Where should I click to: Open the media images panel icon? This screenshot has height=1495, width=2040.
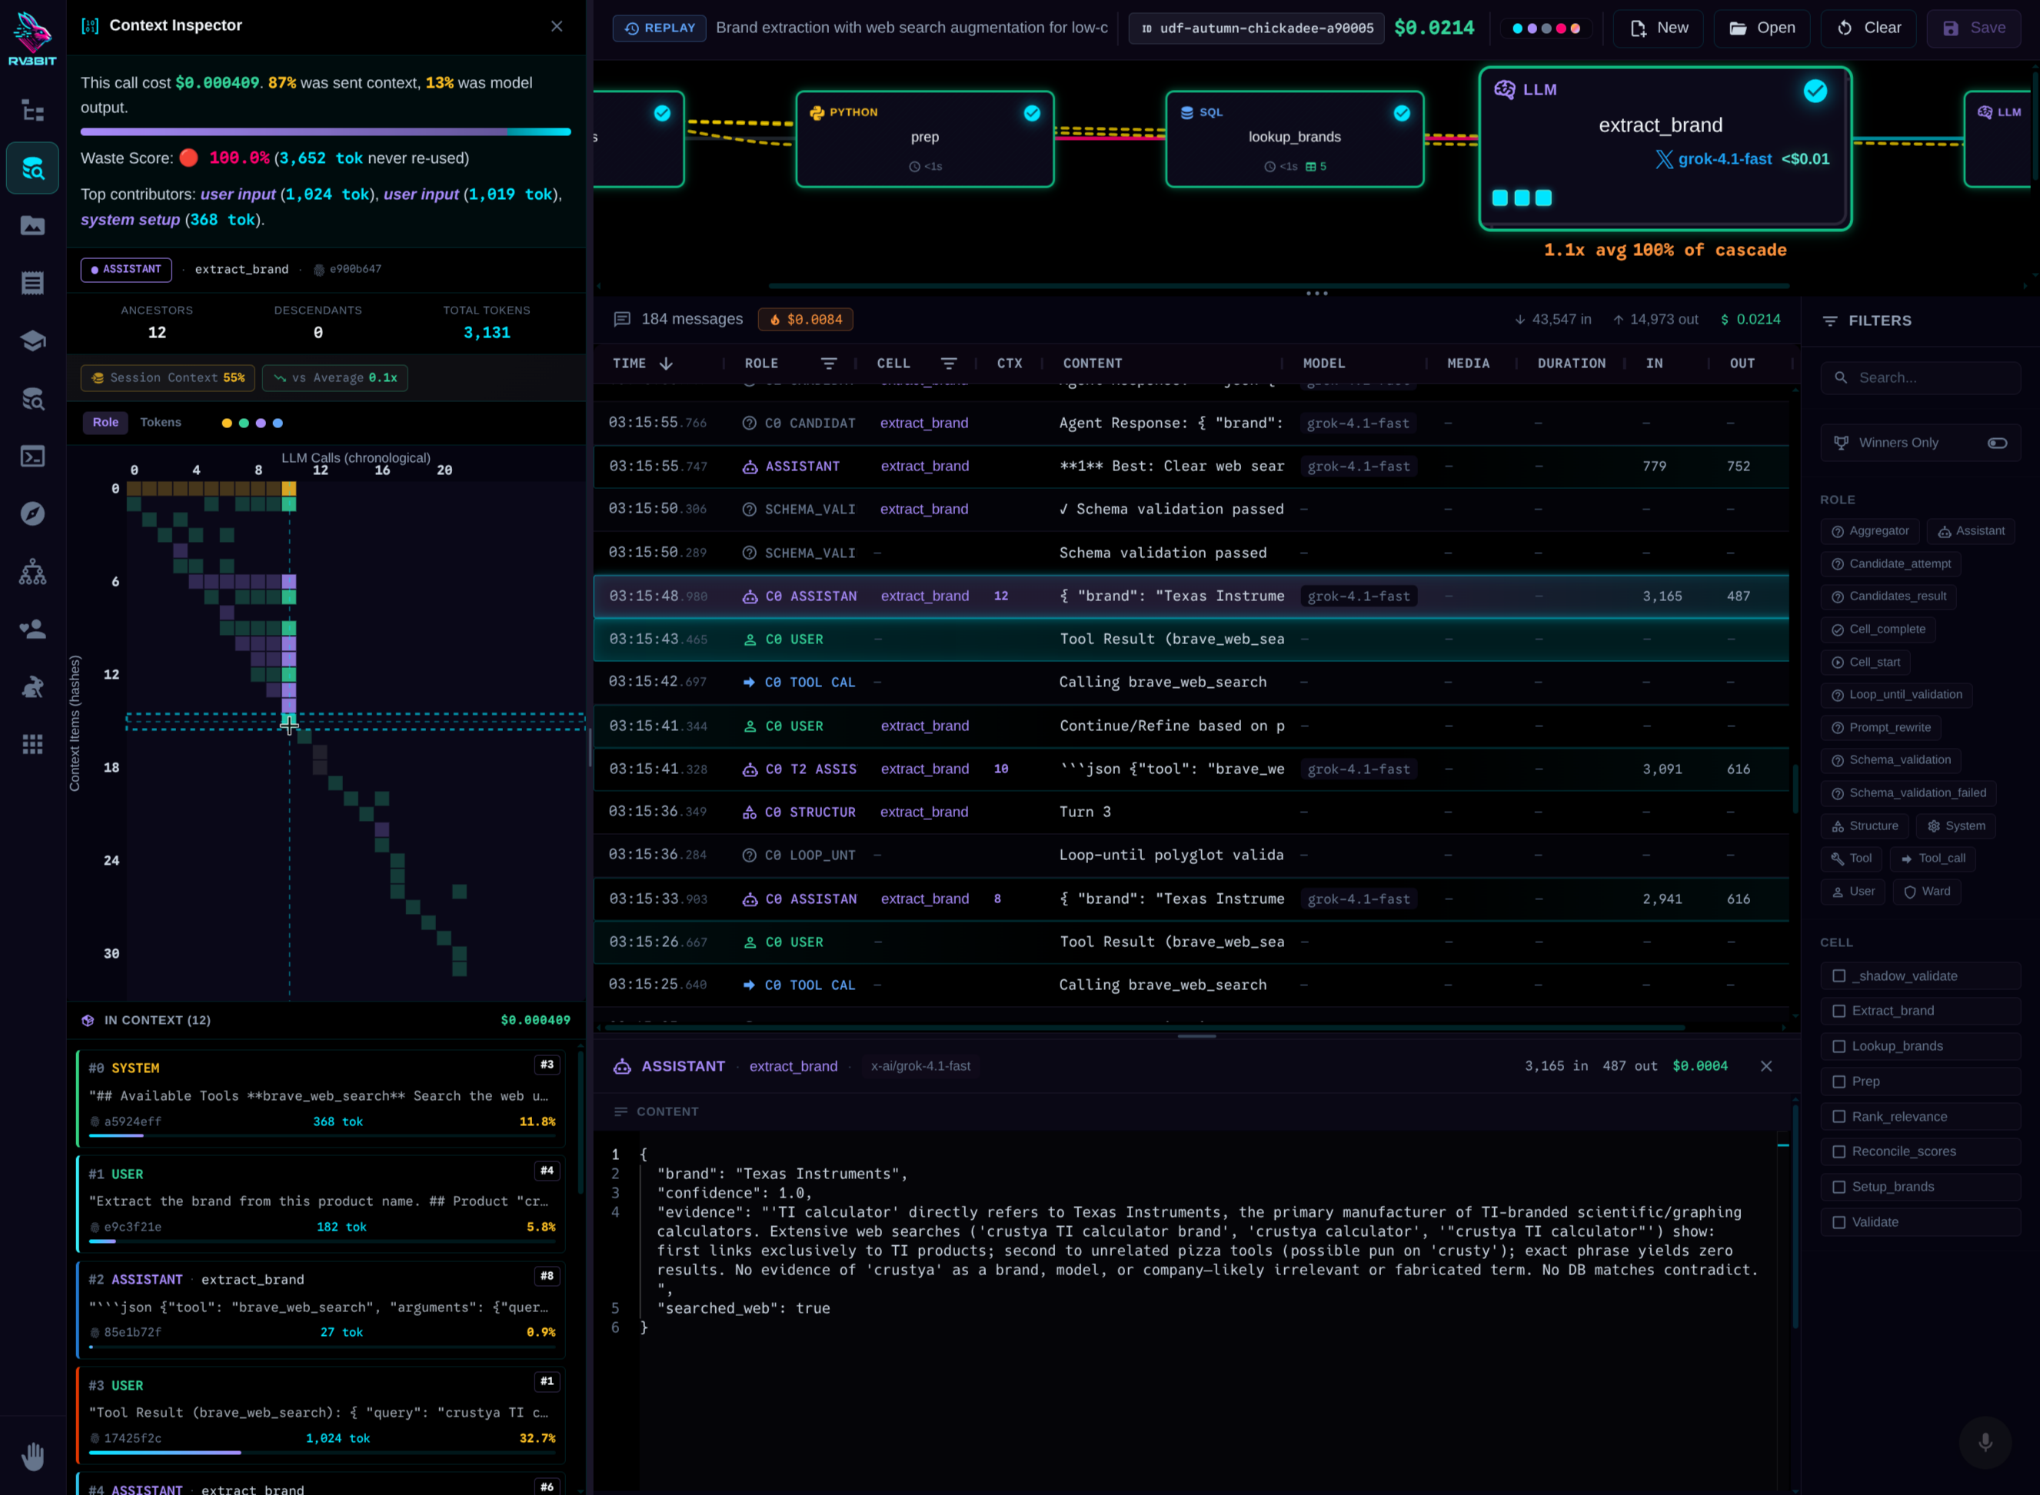(x=32, y=226)
